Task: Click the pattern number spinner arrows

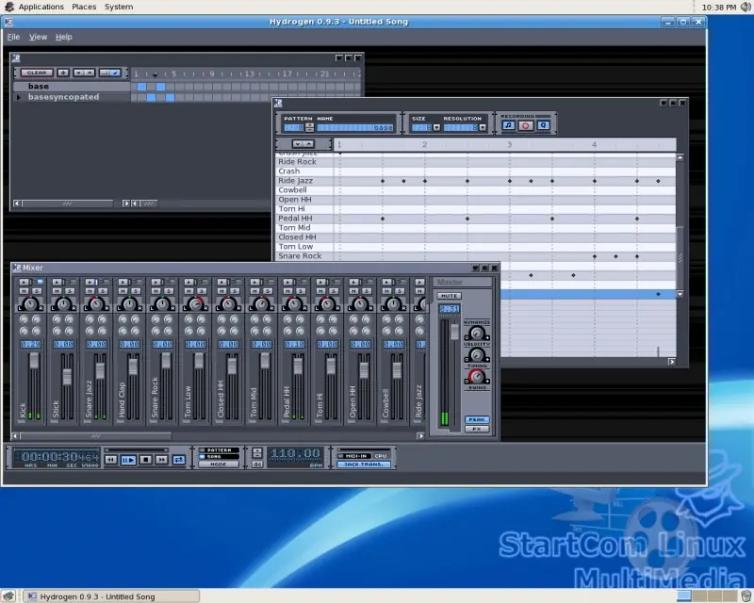Action: coord(310,127)
